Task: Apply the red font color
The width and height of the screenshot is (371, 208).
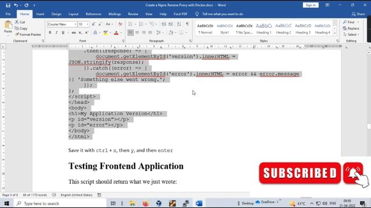Action: point(116,32)
